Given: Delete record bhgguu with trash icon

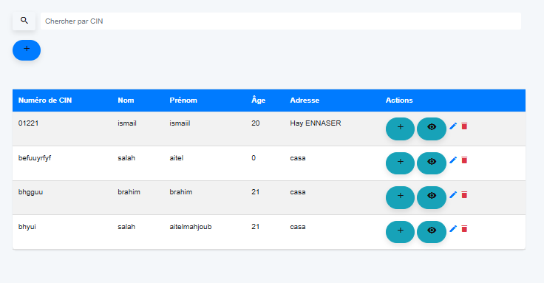Looking at the screenshot, I should [x=464, y=194].
